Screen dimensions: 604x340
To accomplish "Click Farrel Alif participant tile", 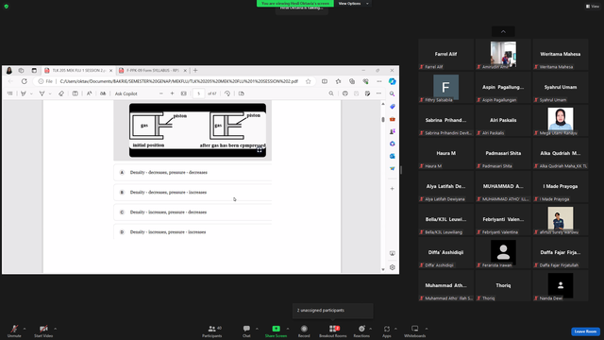I will coord(445,55).
